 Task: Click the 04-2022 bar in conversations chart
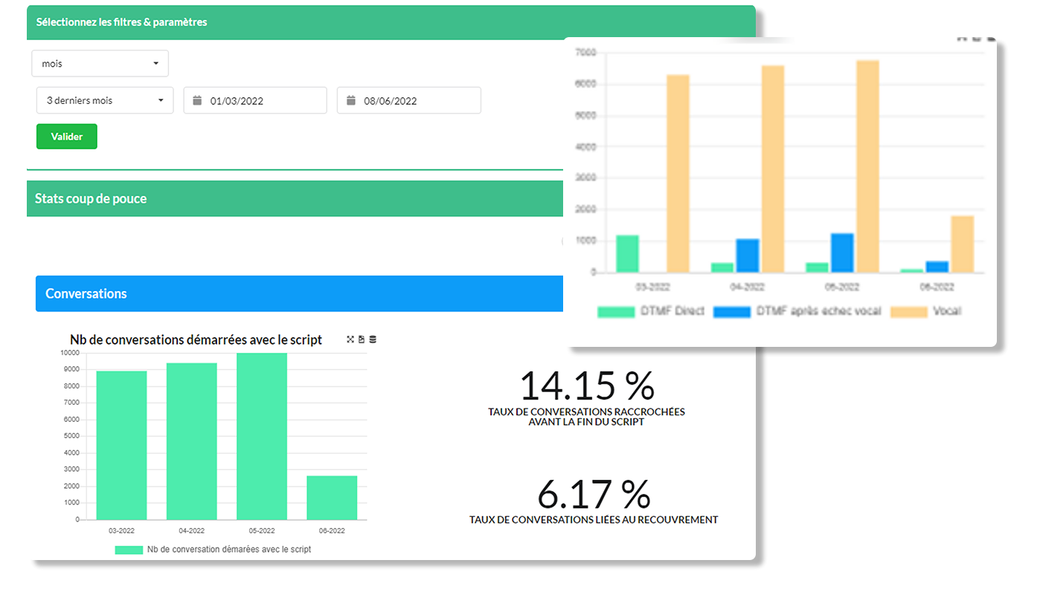[192, 441]
